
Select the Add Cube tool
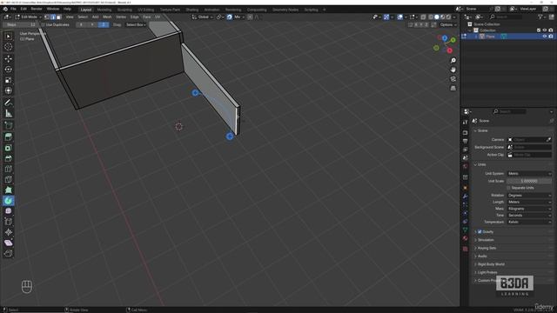[9, 125]
